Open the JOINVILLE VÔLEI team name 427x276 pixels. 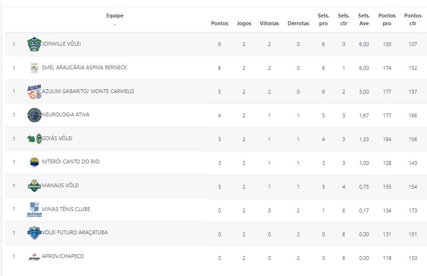click(62, 44)
